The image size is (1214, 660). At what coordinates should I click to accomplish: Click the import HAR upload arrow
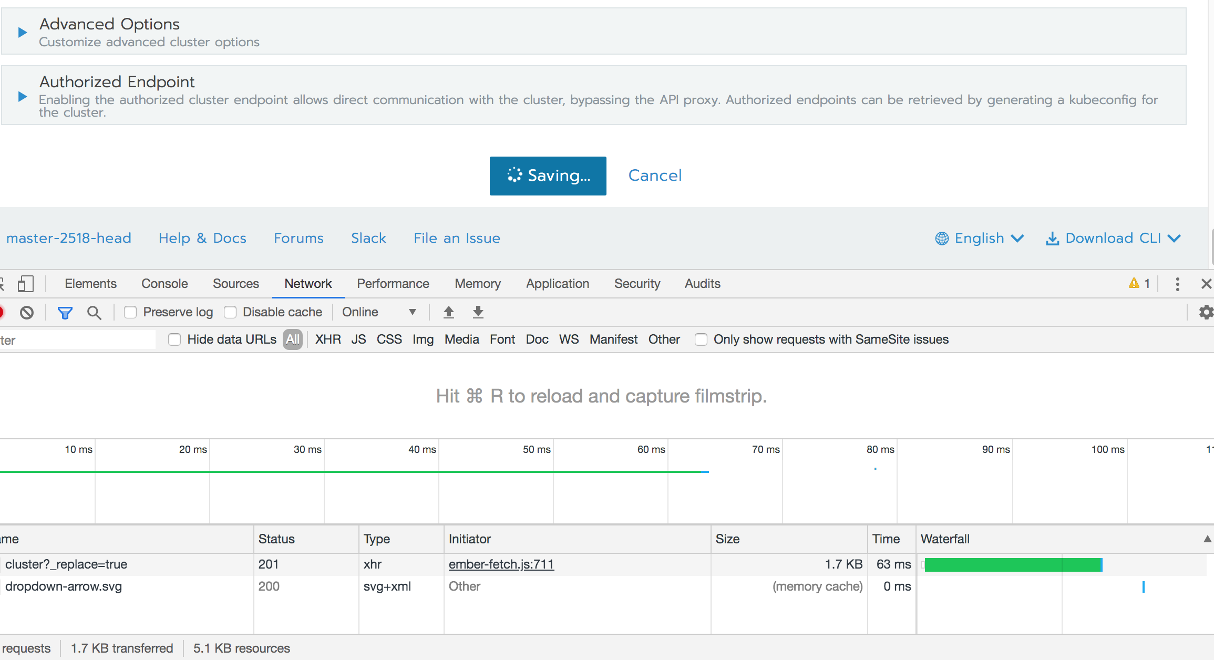[x=448, y=312]
